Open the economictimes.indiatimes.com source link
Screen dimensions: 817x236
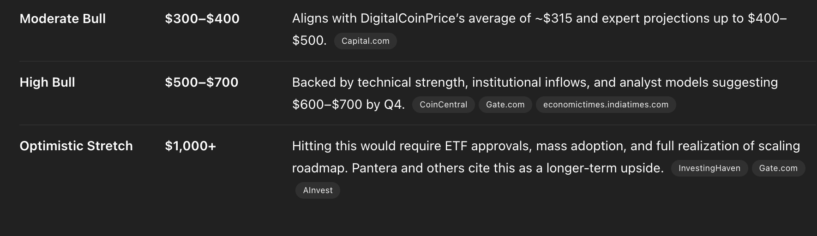pos(606,105)
